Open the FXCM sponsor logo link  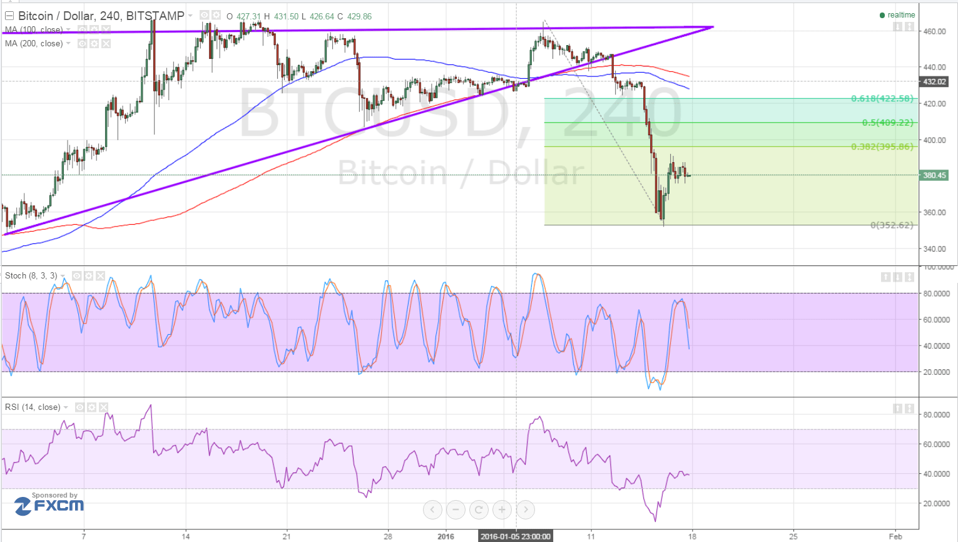tap(49, 503)
